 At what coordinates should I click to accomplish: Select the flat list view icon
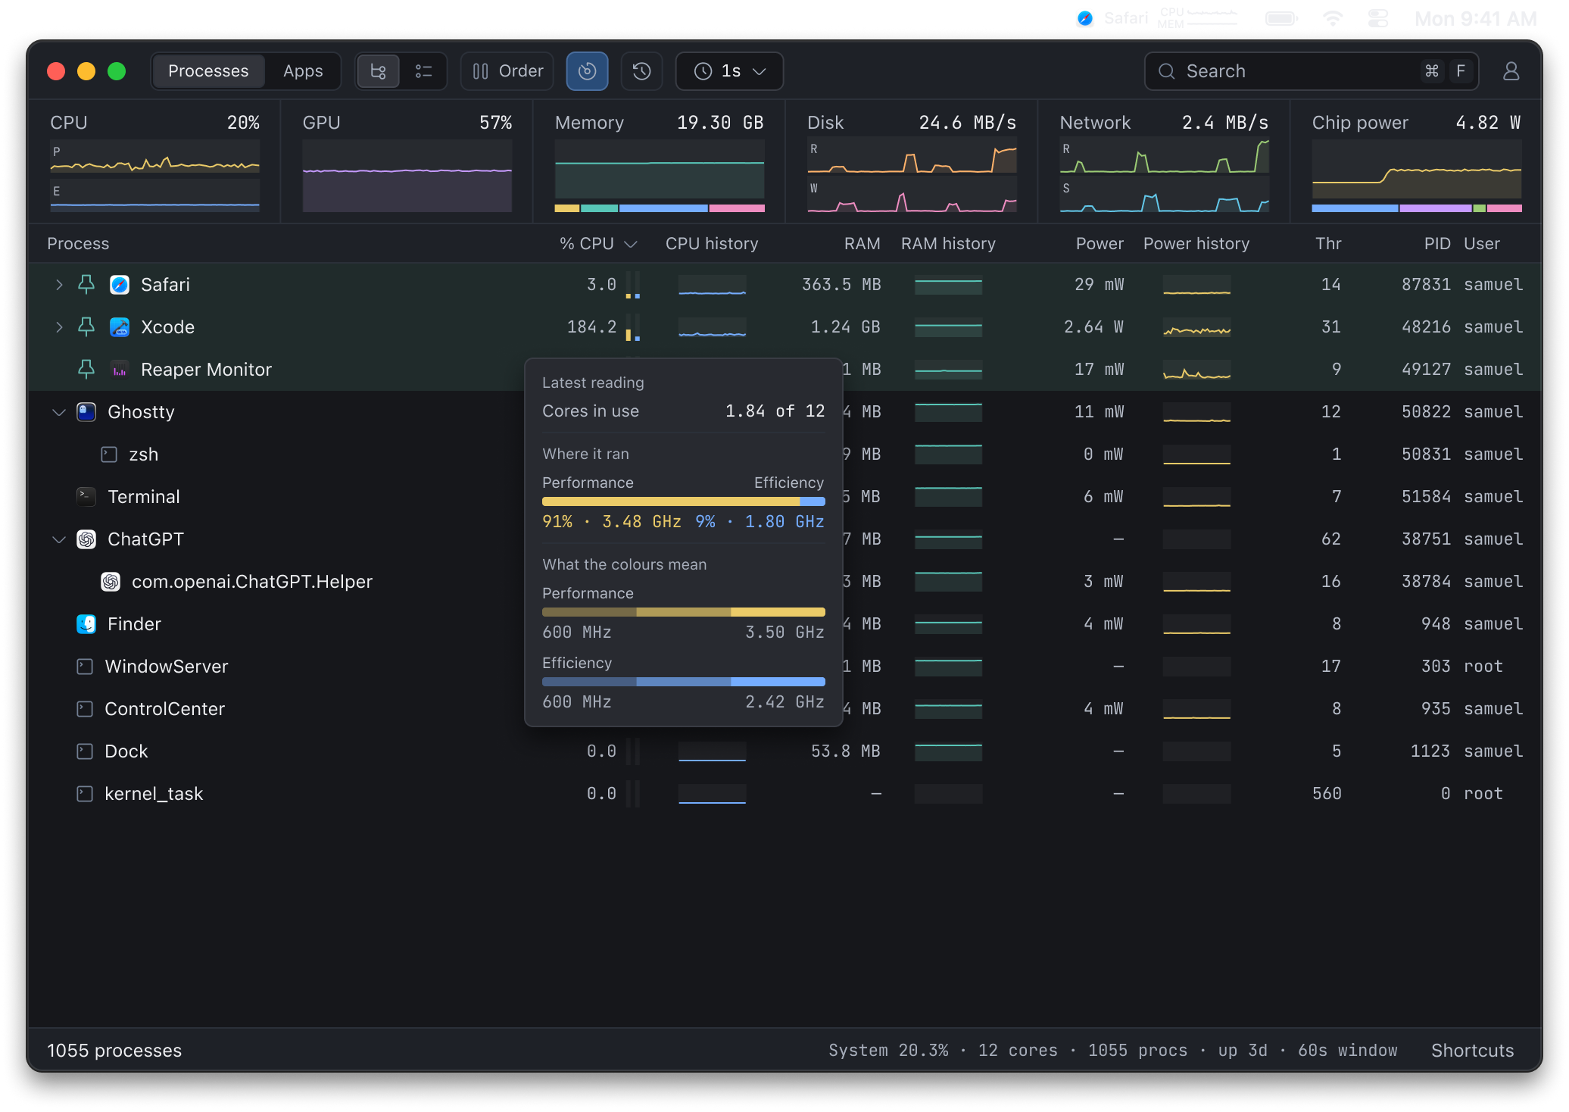(x=423, y=71)
